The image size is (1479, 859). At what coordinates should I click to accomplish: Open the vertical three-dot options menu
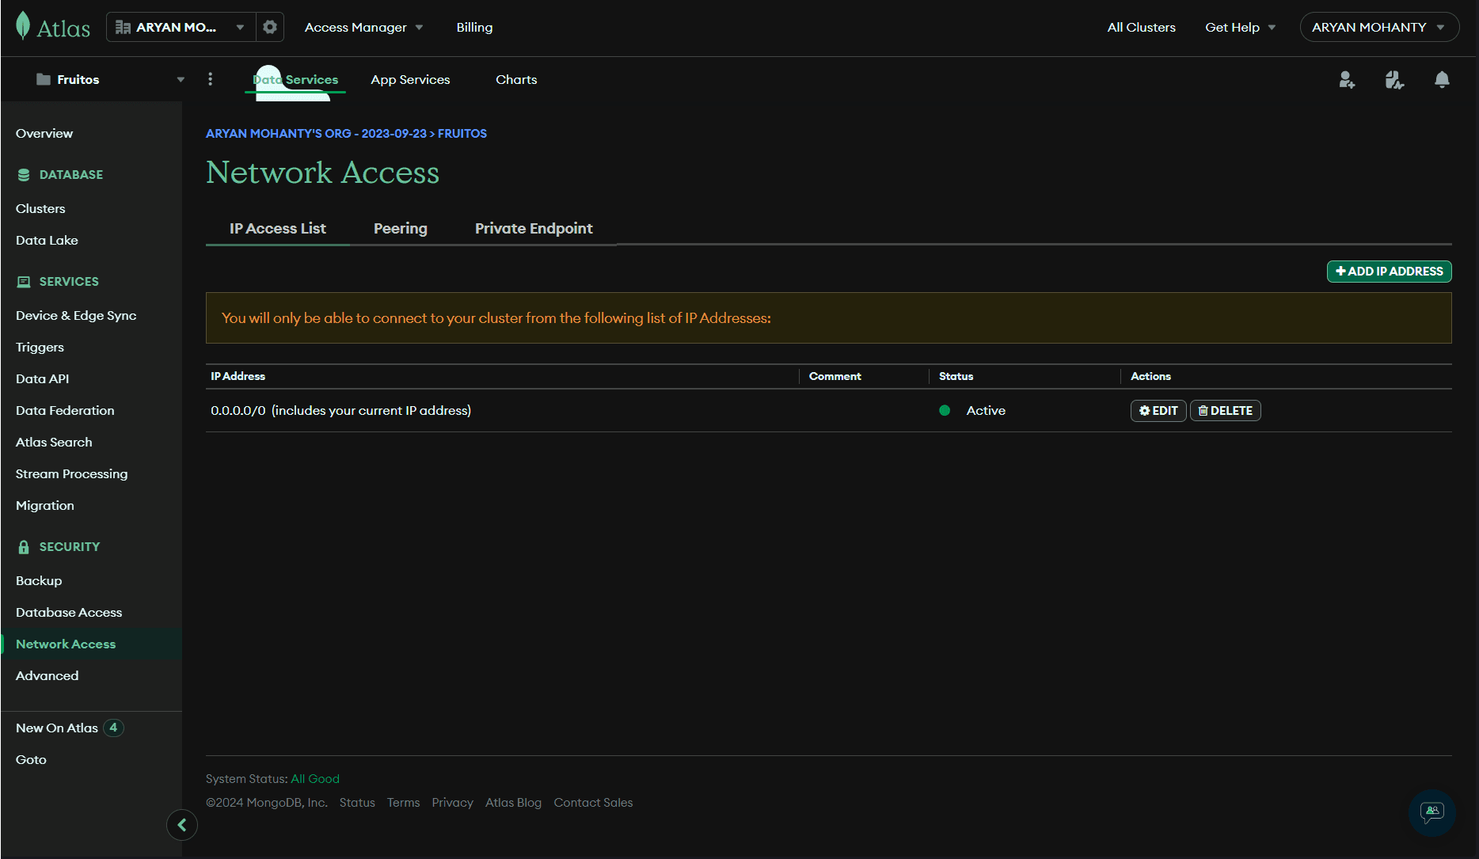[210, 79]
